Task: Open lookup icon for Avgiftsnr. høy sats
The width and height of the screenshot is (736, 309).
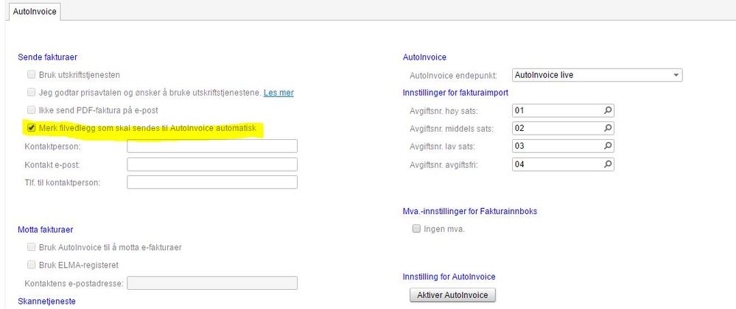Action: 607,110
